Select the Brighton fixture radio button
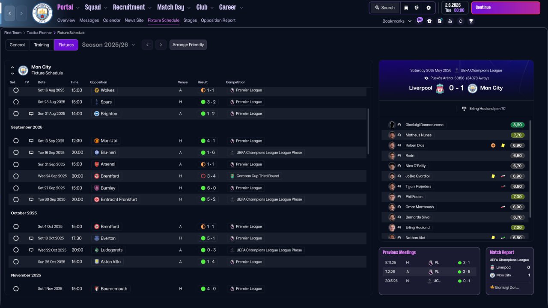Screen dimensions: 548x308 [x=16, y=114]
